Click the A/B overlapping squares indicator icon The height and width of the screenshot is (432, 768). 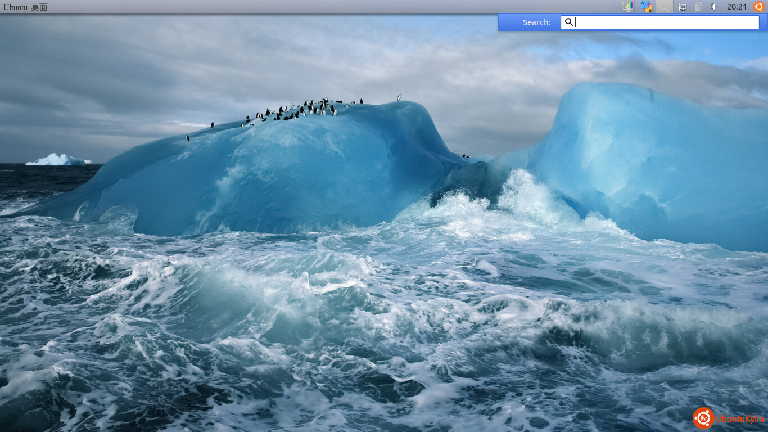point(647,7)
